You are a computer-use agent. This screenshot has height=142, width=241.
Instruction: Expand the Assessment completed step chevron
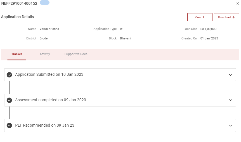[230, 100]
